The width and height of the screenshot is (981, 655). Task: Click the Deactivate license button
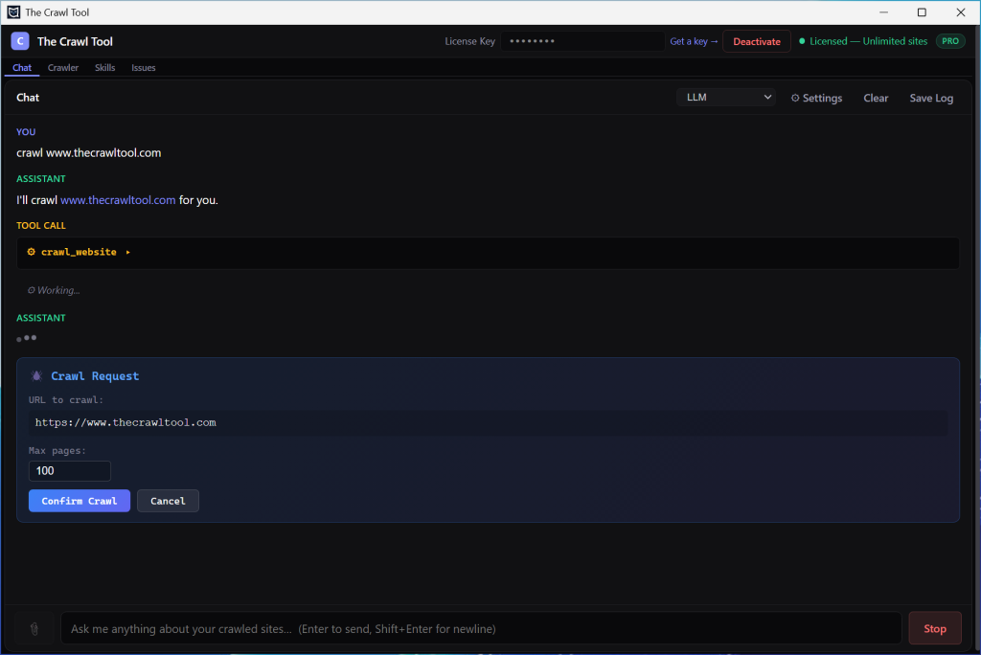click(x=757, y=41)
